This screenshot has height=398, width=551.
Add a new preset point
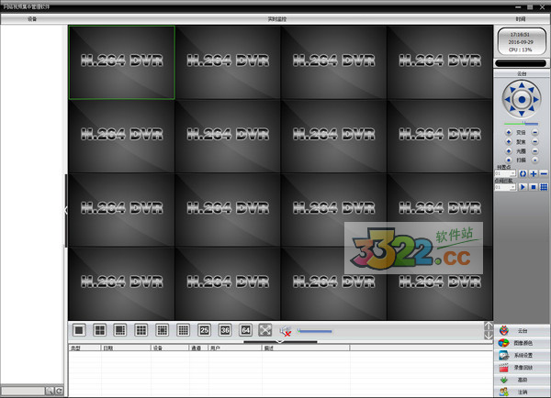coord(534,173)
